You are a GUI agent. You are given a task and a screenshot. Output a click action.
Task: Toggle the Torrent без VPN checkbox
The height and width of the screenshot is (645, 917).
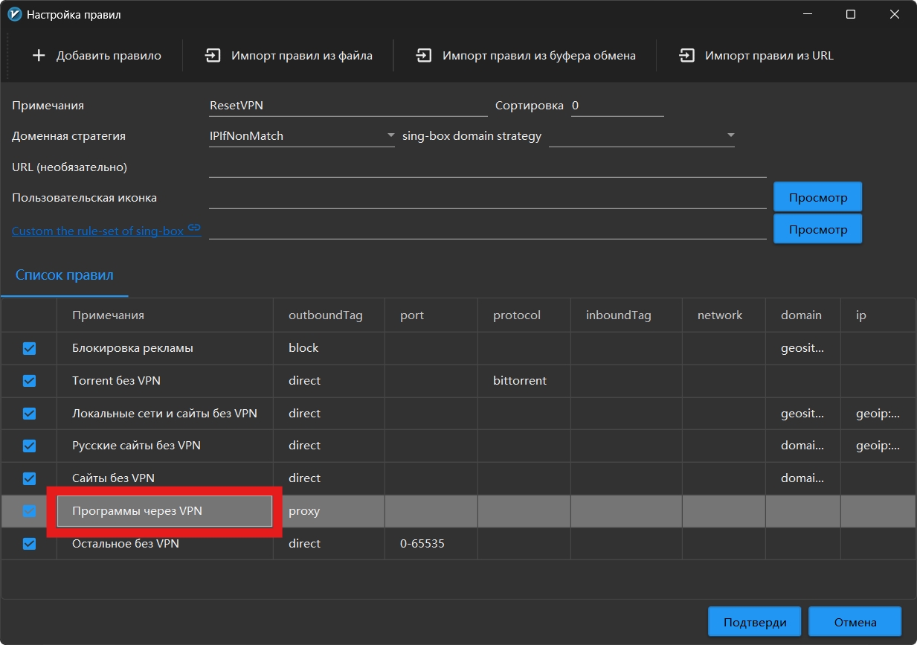click(x=29, y=381)
